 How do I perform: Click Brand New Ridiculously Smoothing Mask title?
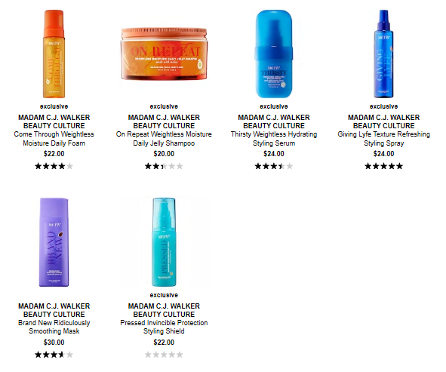coord(54,327)
